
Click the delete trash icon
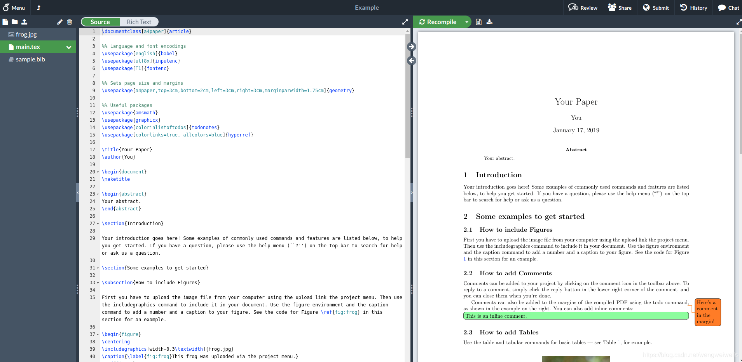click(70, 22)
